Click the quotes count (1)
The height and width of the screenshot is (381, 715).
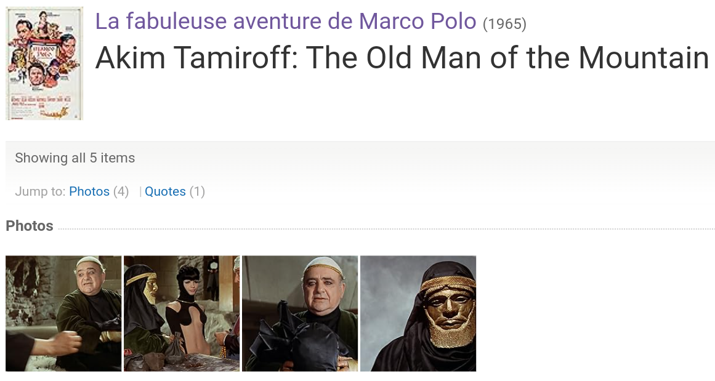(x=197, y=191)
